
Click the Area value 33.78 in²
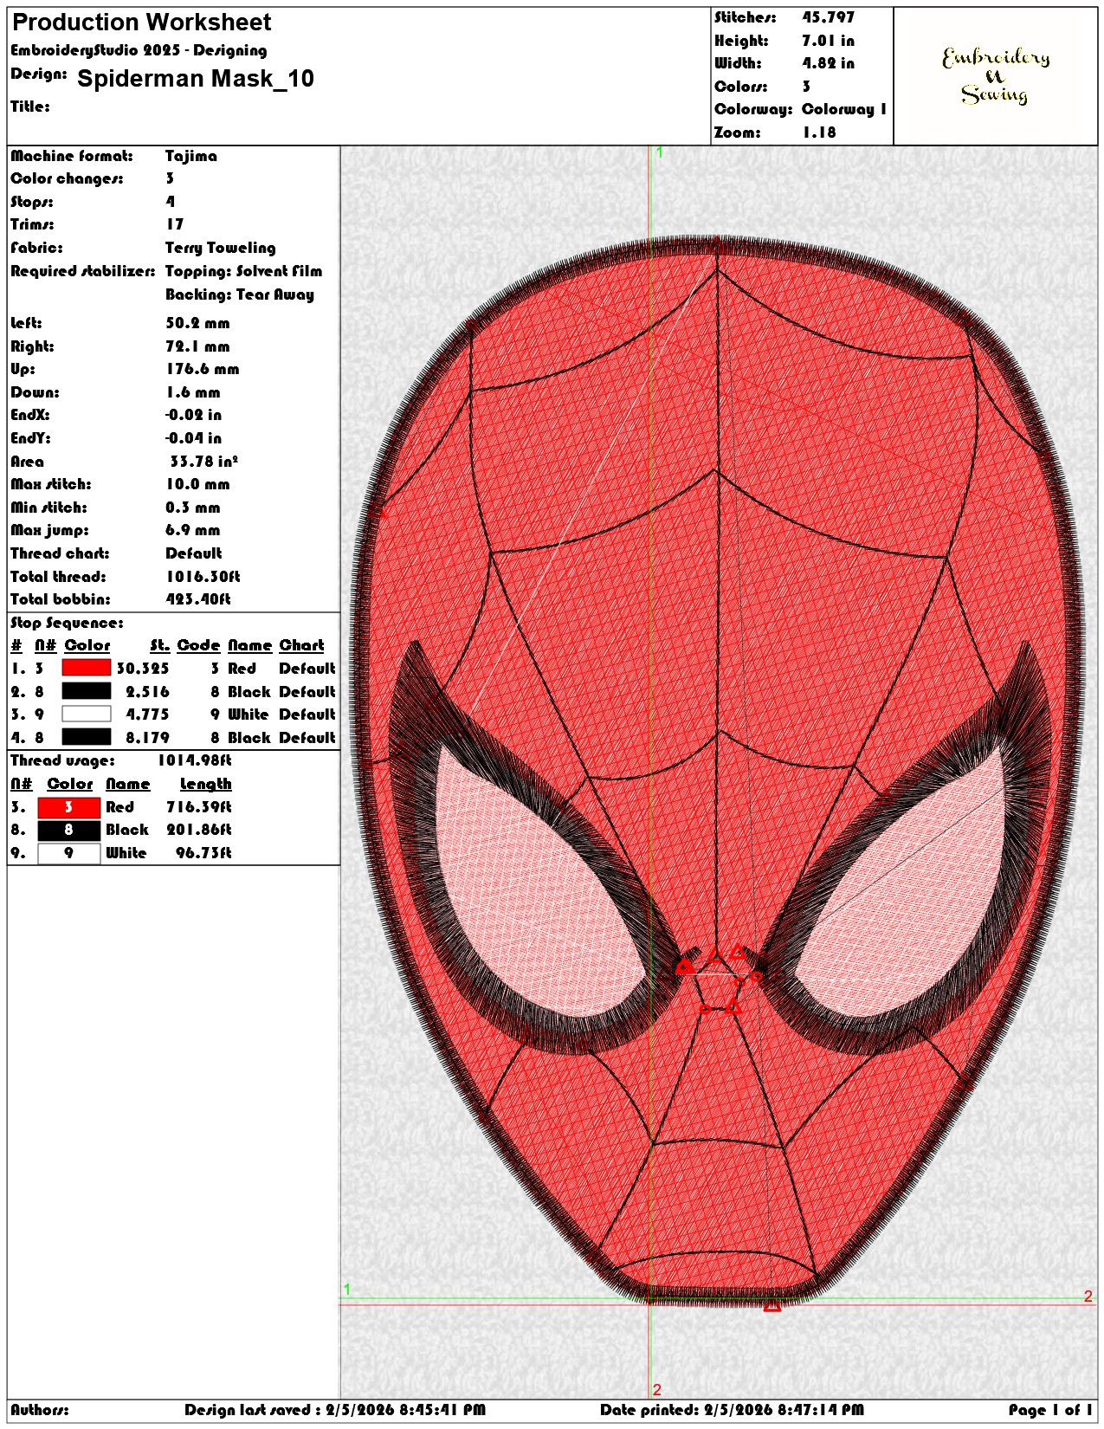[203, 462]
